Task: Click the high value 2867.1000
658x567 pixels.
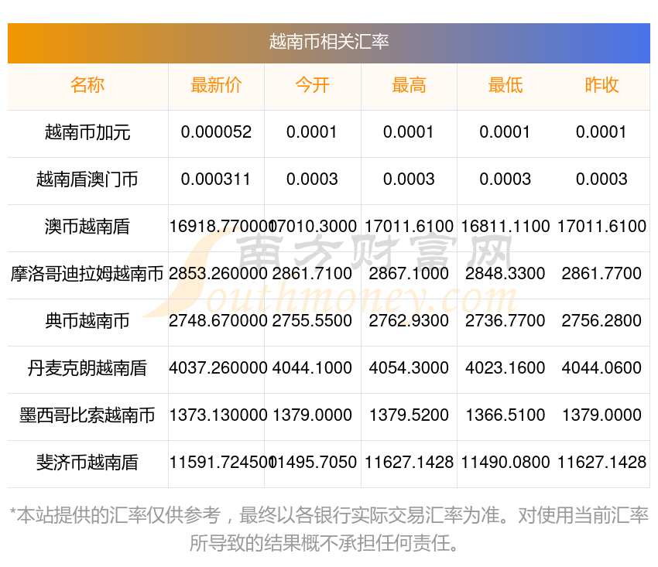Action: 409,274
